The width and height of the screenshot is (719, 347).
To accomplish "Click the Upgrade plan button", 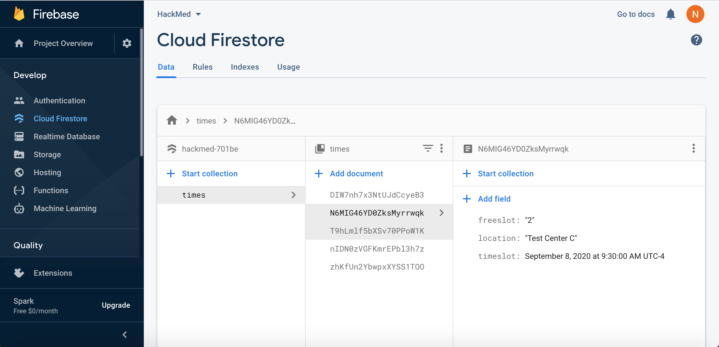I will click(x=116, y=305).
